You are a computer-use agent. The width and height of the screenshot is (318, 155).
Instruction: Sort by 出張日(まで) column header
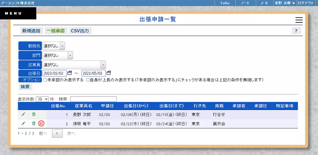pos(172,106)
